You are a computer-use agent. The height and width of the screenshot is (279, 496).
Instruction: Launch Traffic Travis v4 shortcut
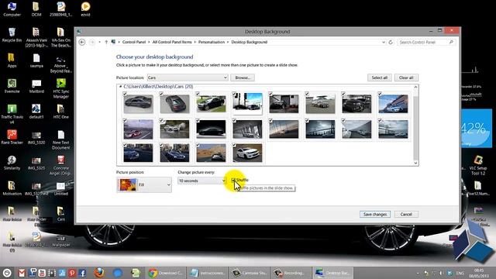coord(12,114)
